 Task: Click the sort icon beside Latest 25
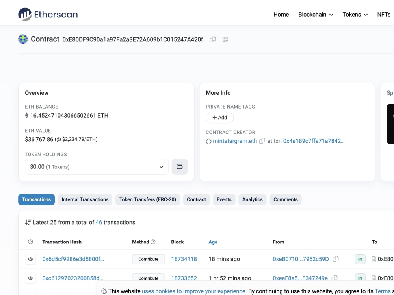(28, 222)
